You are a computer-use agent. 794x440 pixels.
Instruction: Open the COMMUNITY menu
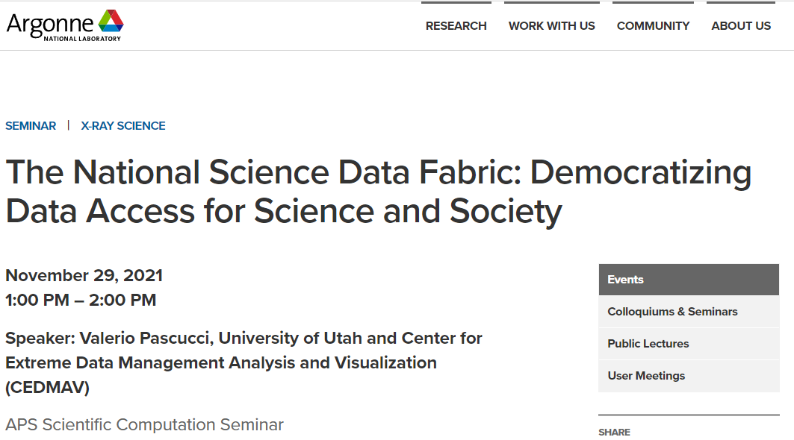(x=653, y=26)
